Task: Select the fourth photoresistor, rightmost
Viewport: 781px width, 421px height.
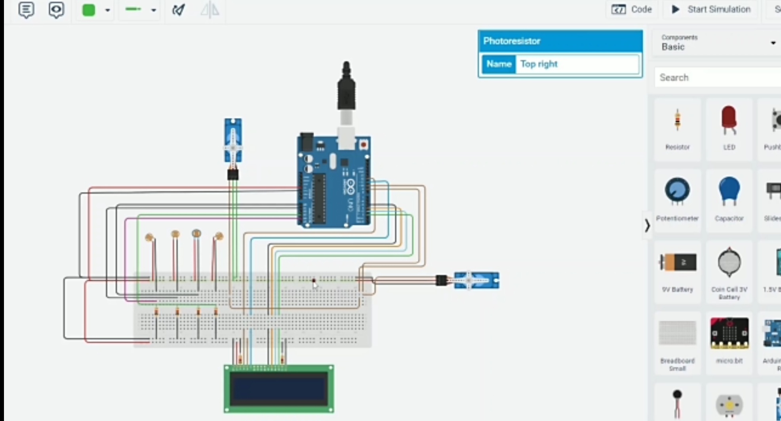Action: 219,237
